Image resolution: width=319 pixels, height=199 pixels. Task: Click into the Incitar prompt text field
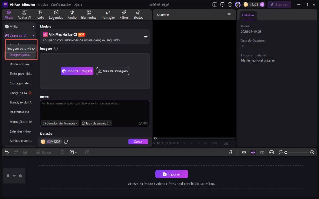(95, 109)
